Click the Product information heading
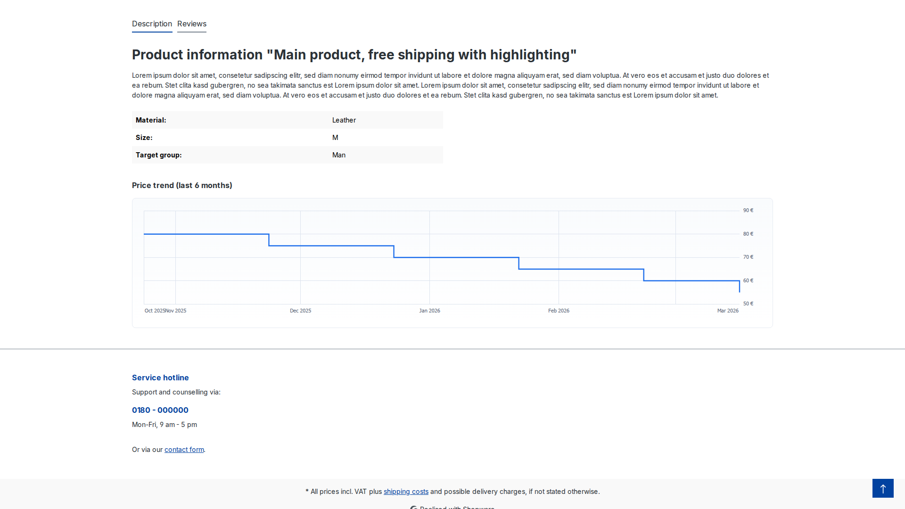 354,55
